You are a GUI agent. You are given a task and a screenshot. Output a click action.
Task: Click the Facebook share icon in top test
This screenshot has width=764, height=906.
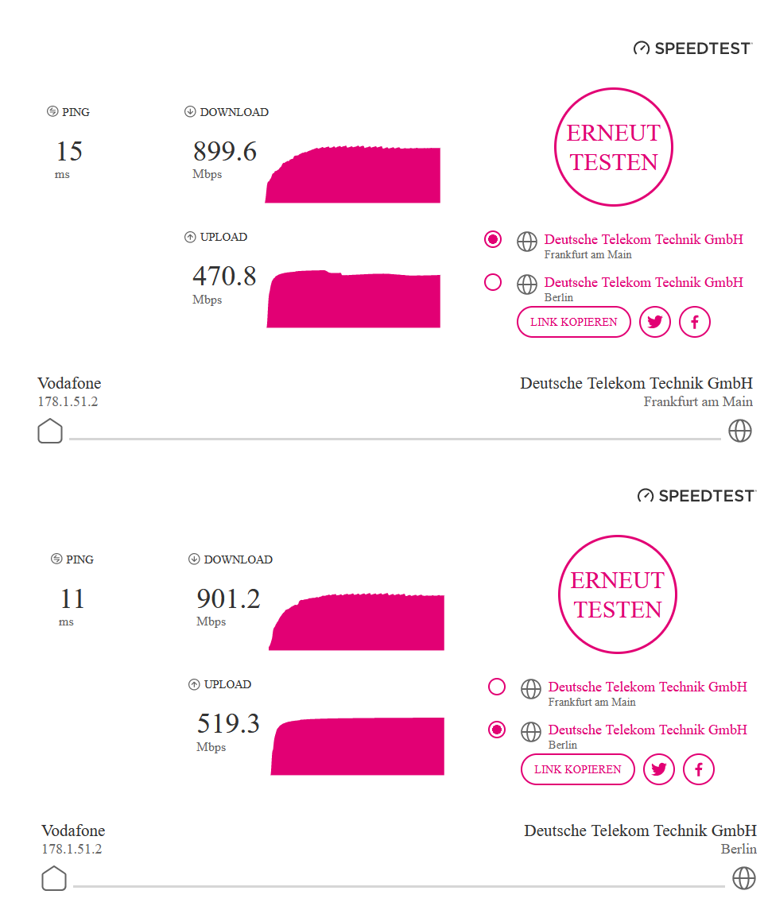(695, 322)
